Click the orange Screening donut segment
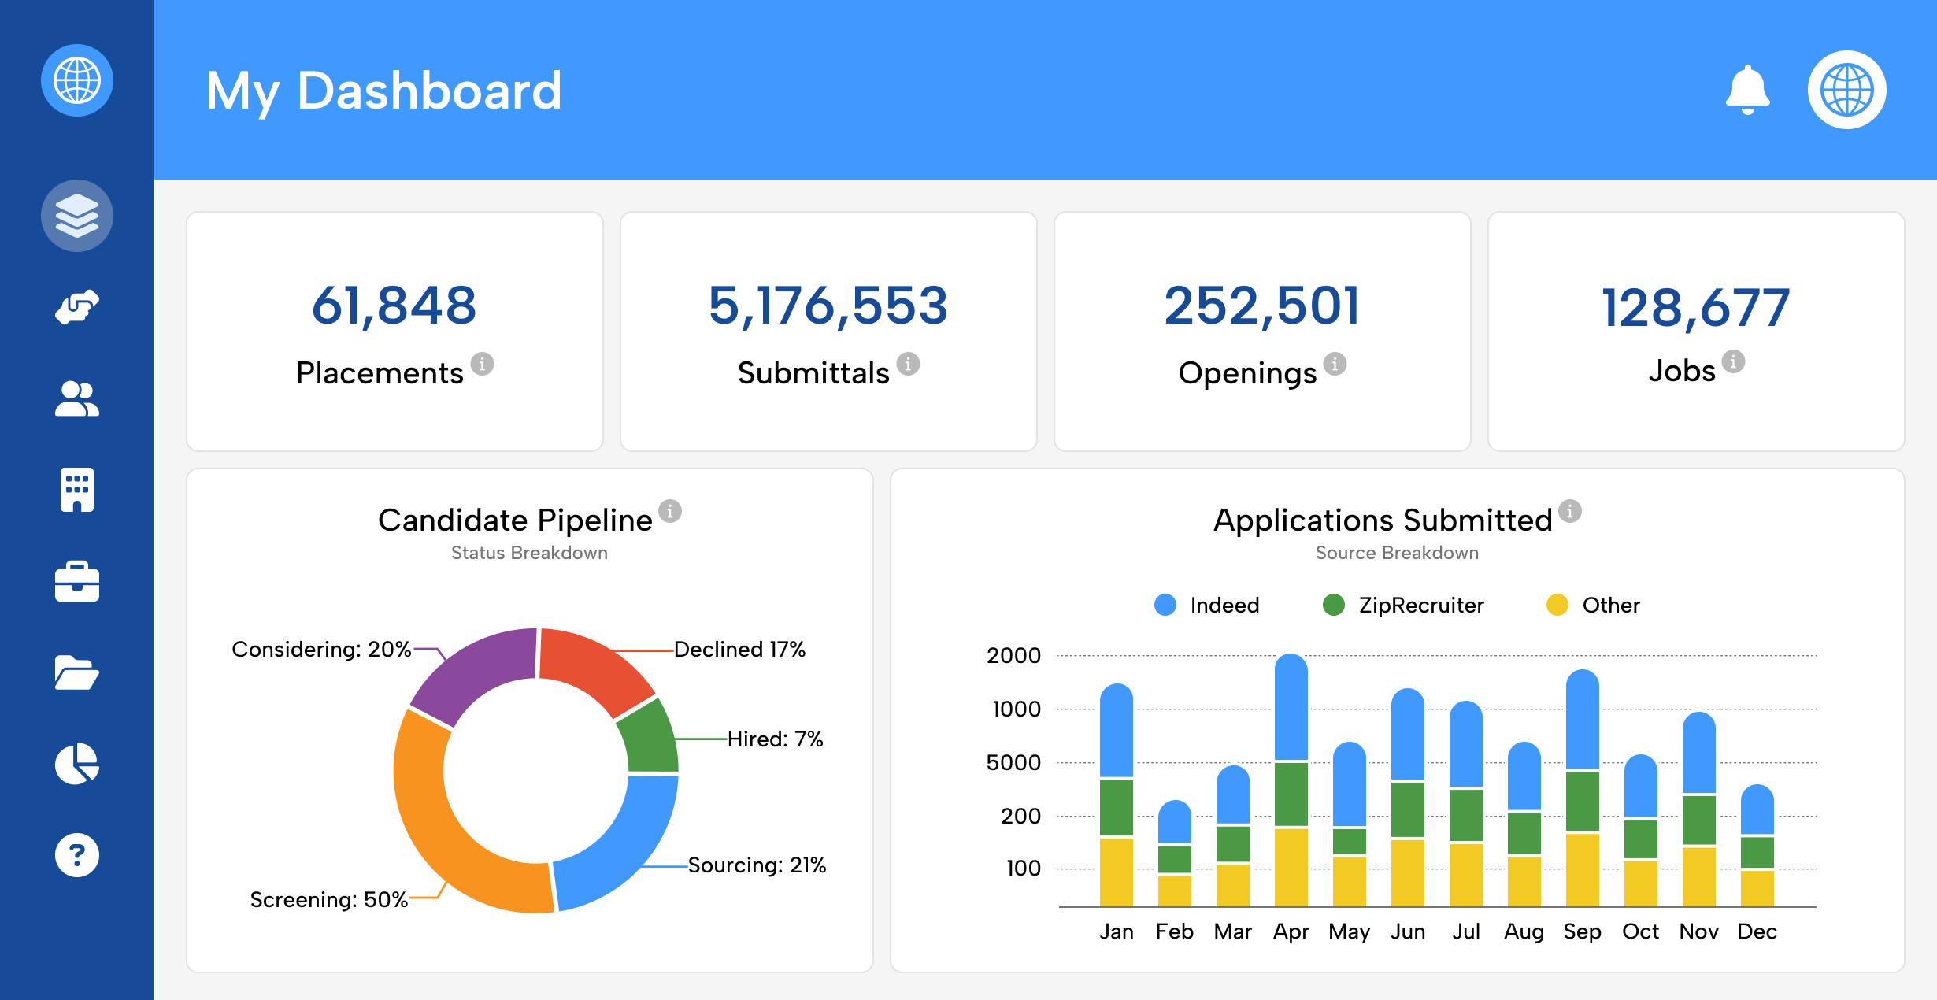 (x=441, y=839)
